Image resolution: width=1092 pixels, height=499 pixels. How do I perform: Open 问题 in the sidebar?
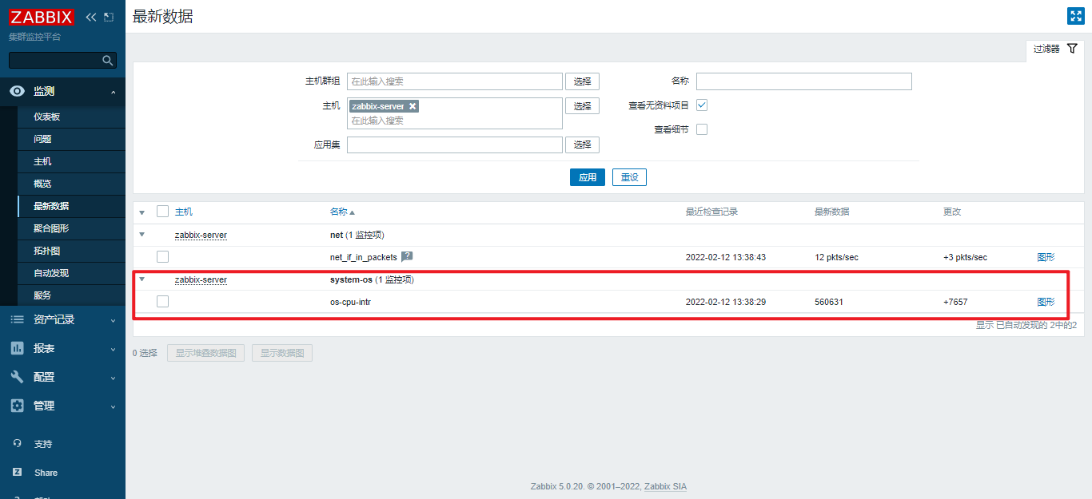tap(71, 139)
